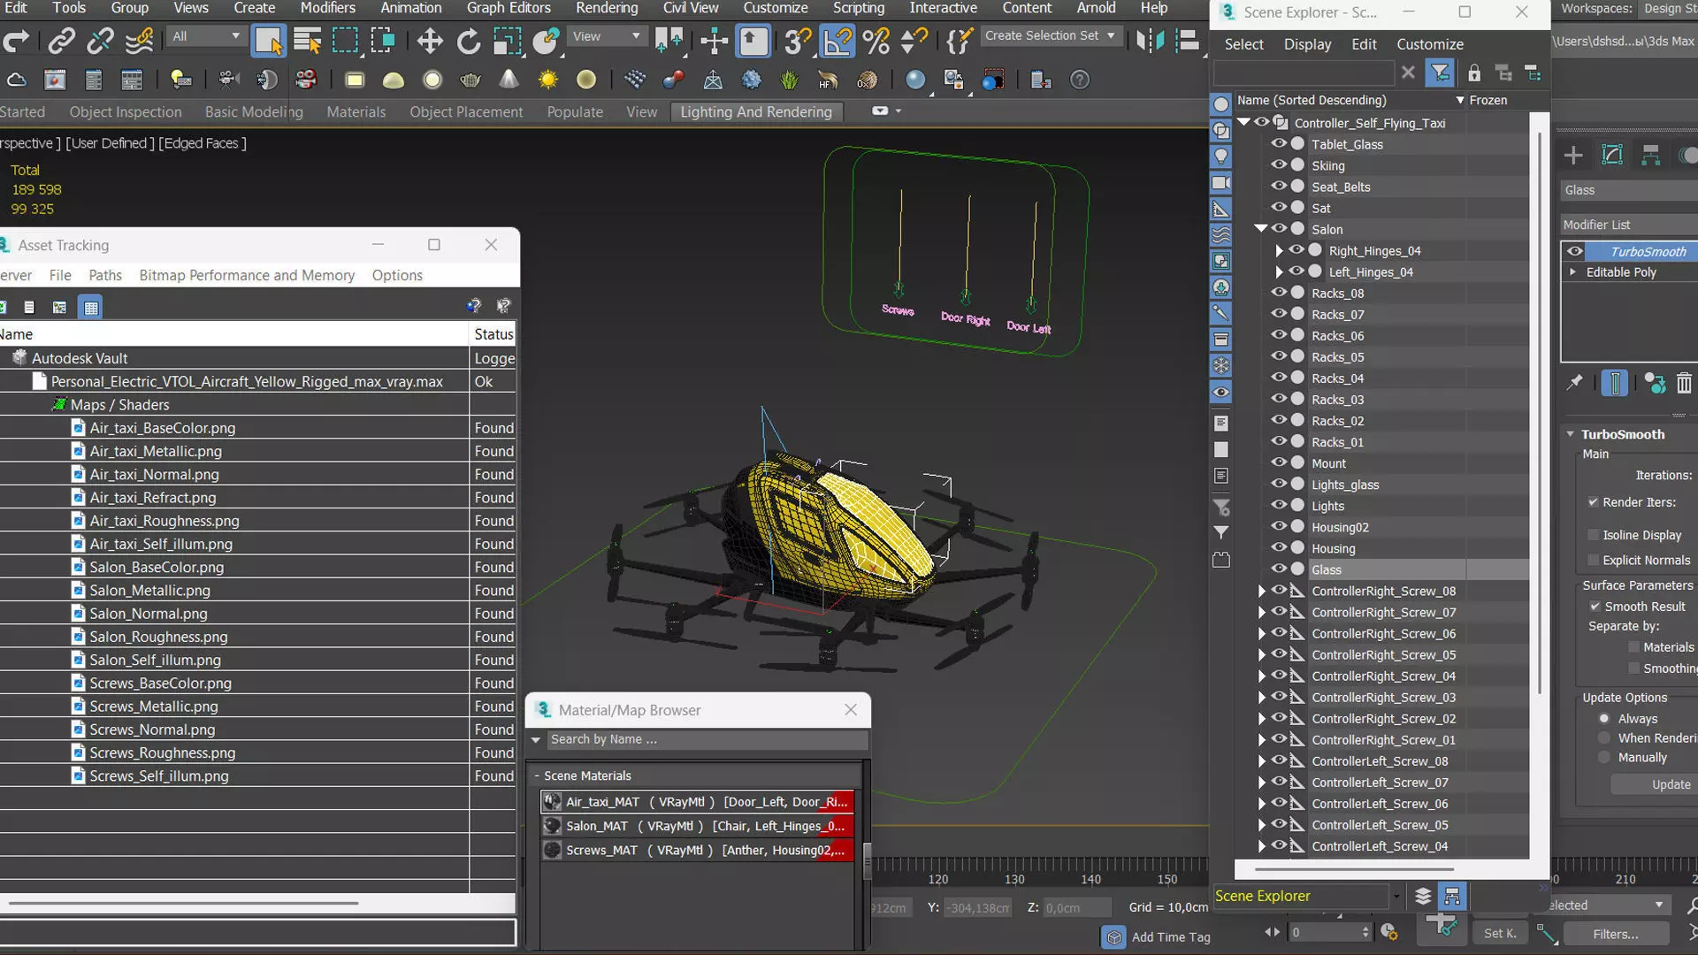Toggle Window/Crossing selection icon
1698x955 pixels.
click(383, 40)
